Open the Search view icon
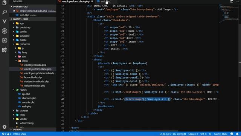This screenshot has width=241, height=136. pyautogui.click(x=5, y=12)
